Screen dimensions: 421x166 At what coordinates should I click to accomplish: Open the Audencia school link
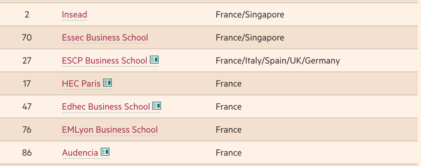click(80, 153)
